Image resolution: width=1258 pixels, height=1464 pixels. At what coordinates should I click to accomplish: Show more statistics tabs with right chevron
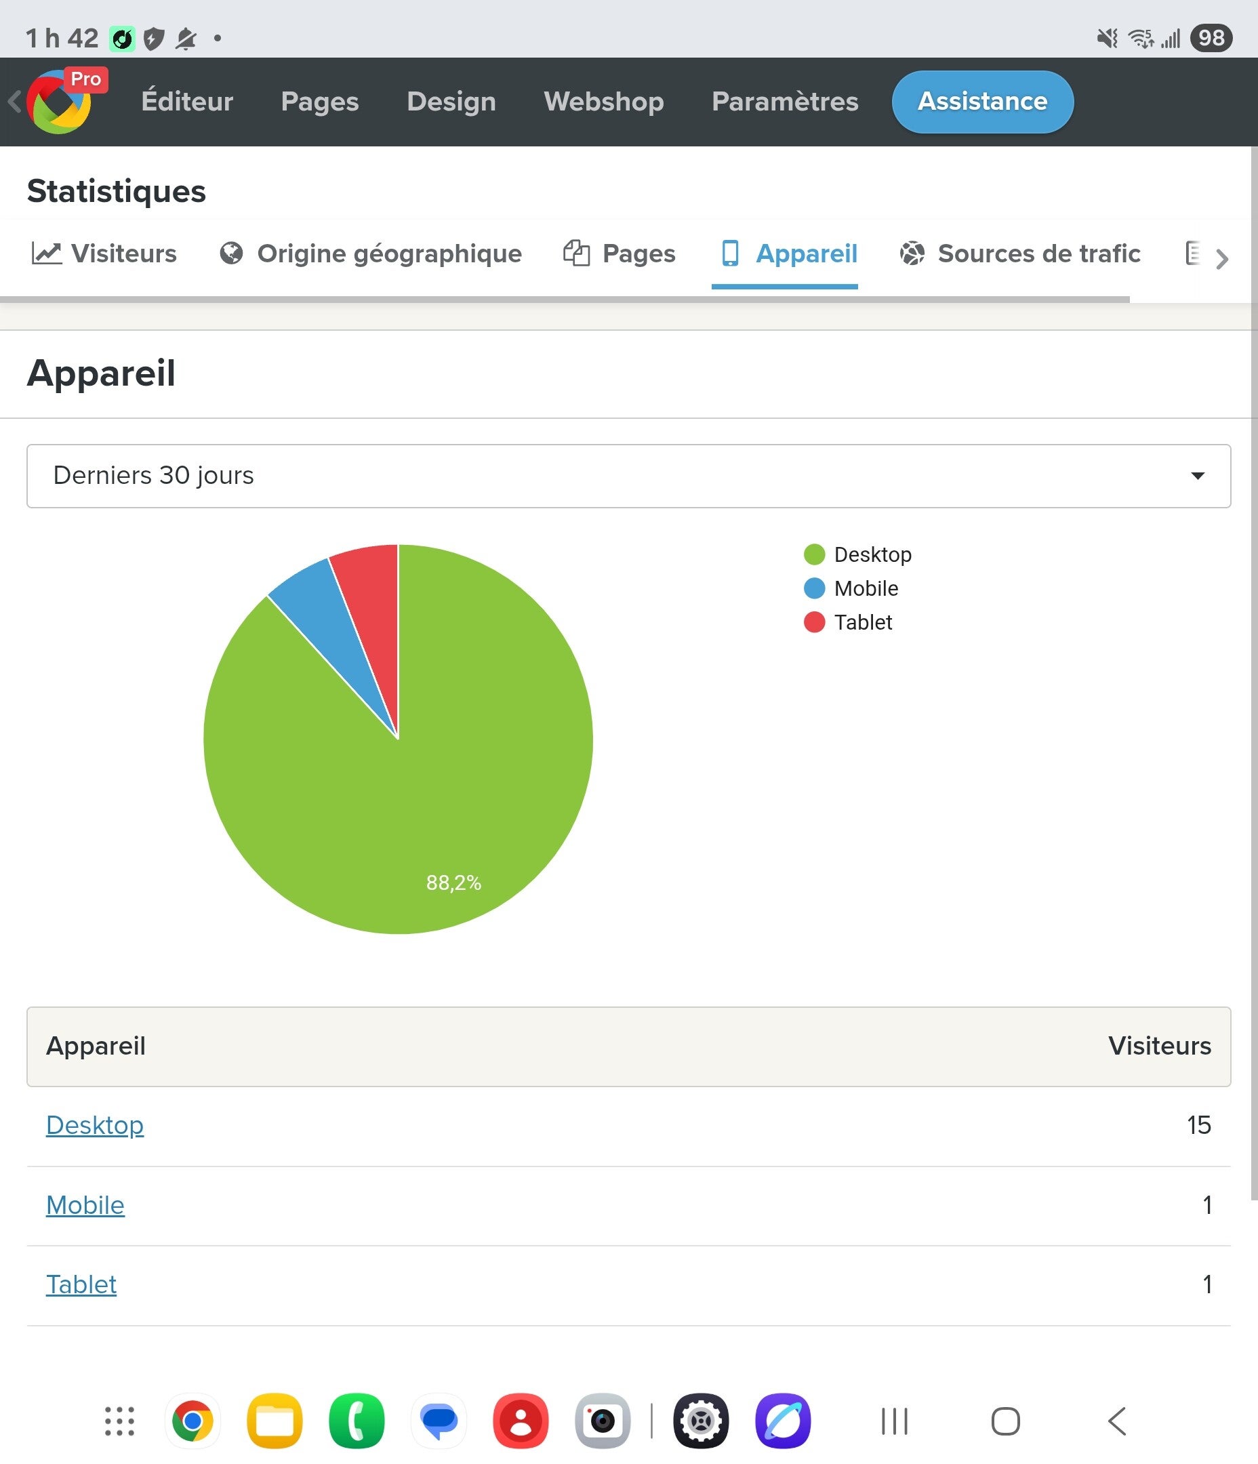pyautogui.click(x=1222, y=259)
